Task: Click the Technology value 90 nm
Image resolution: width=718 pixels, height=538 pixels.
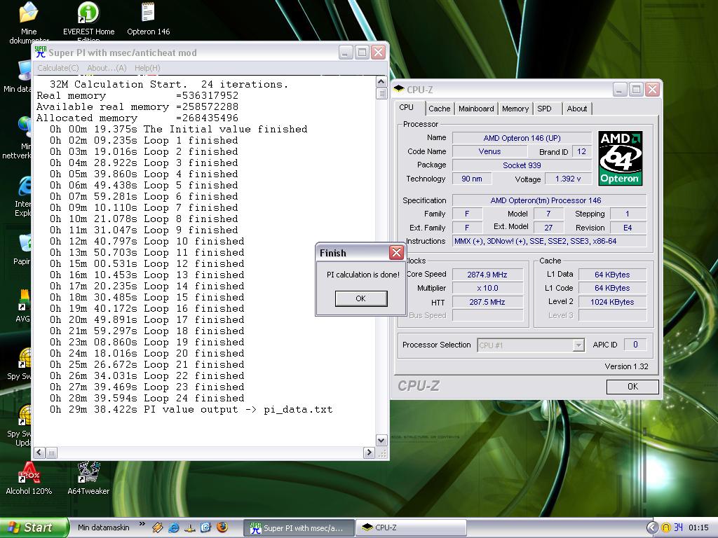Action: tap(472, 179)
